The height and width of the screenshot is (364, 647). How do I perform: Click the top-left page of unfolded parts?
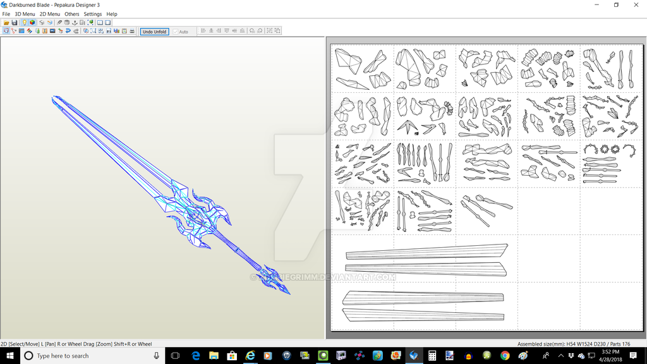coord(363,68)
